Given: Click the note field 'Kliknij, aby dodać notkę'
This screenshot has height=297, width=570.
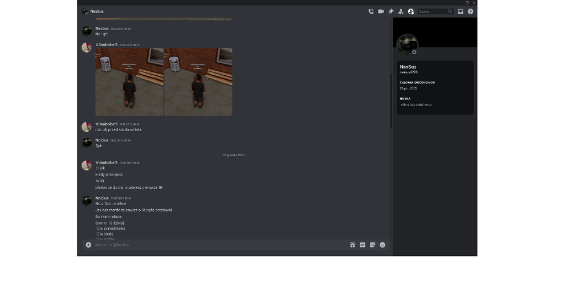Looking at the screenshot, I should tap(416, 105).
